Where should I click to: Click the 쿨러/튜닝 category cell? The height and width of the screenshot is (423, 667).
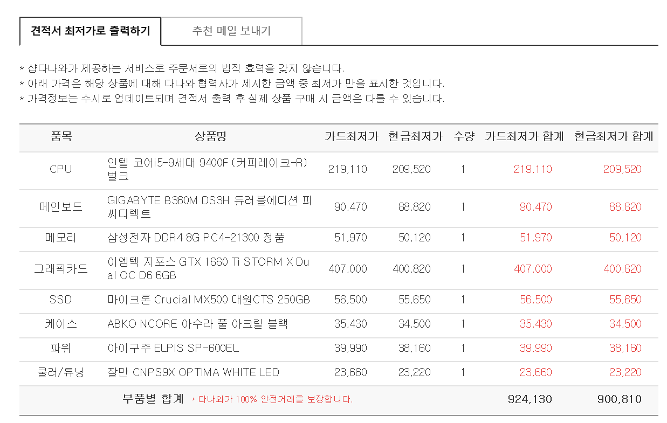click(x=60, y=372)
